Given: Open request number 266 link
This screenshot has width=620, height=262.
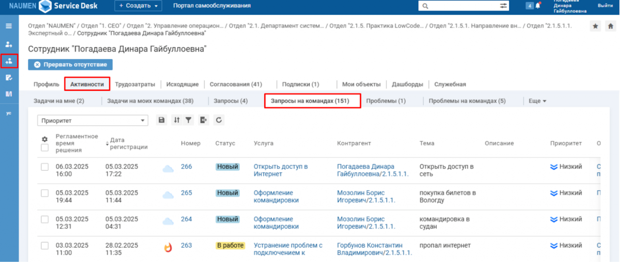Looking at the screenshot, I should pyautogui.click(x=186, y=167).
